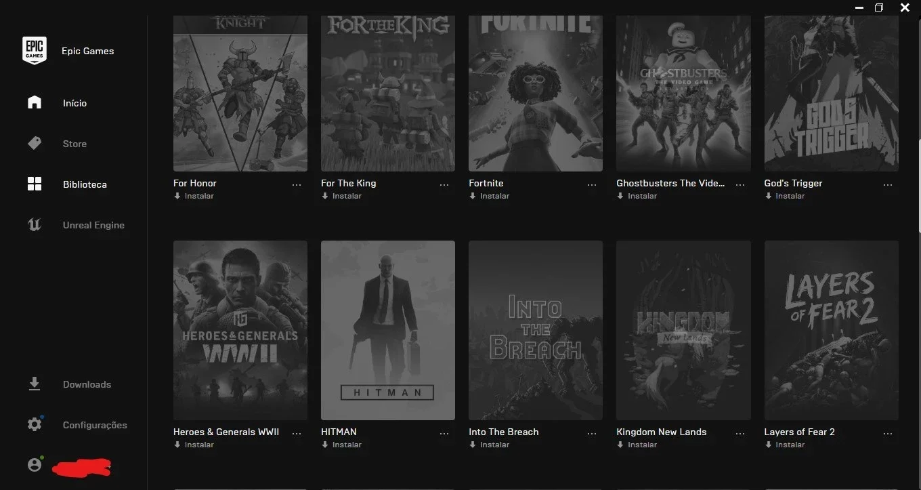
Task: Open the three-dot menu for Layers of Fear 2
Action: pyautogui.click(x=888, y=433)
